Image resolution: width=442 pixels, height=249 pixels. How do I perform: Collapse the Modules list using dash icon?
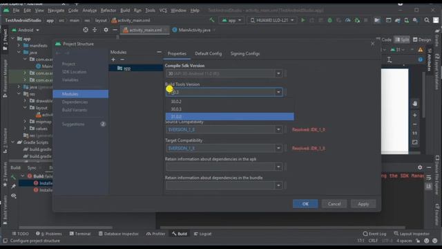click(159, 53)
